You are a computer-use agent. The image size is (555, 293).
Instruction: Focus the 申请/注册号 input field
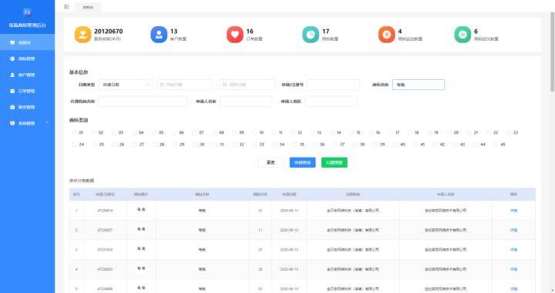click(x=334, y=85)
